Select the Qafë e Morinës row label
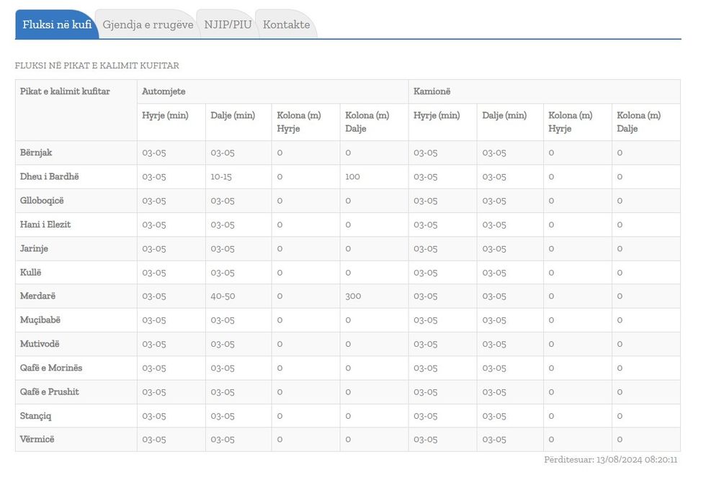 51,368
